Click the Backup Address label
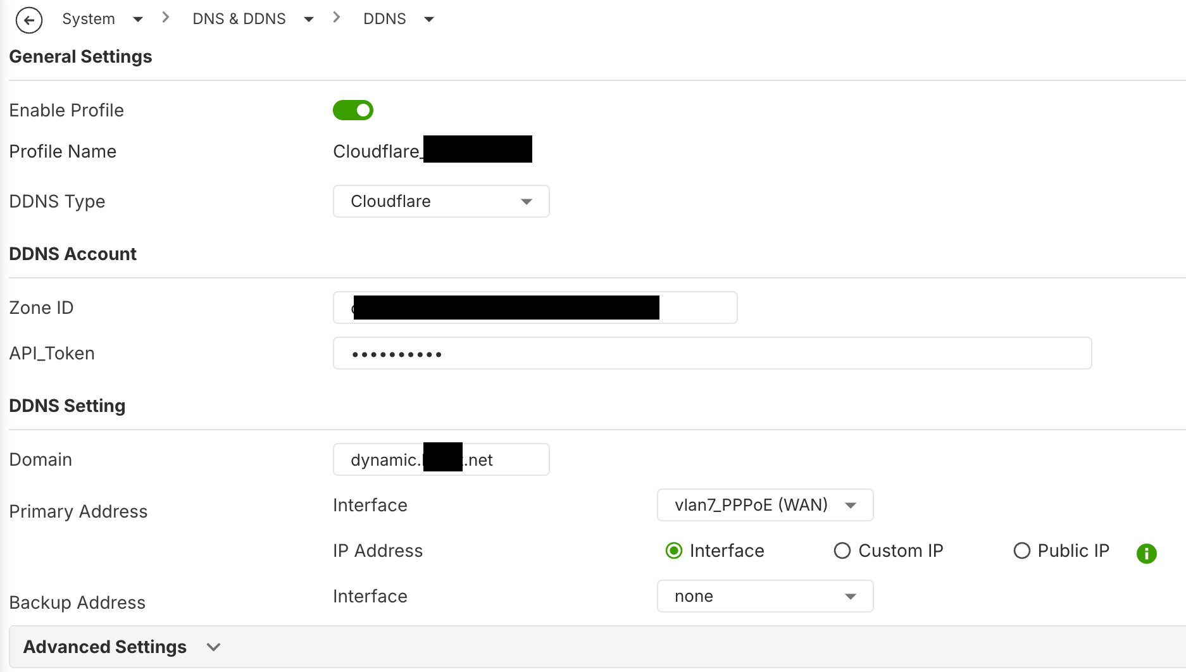The height and width of the screenshot is (672, 1186). [x=77, y=602]
